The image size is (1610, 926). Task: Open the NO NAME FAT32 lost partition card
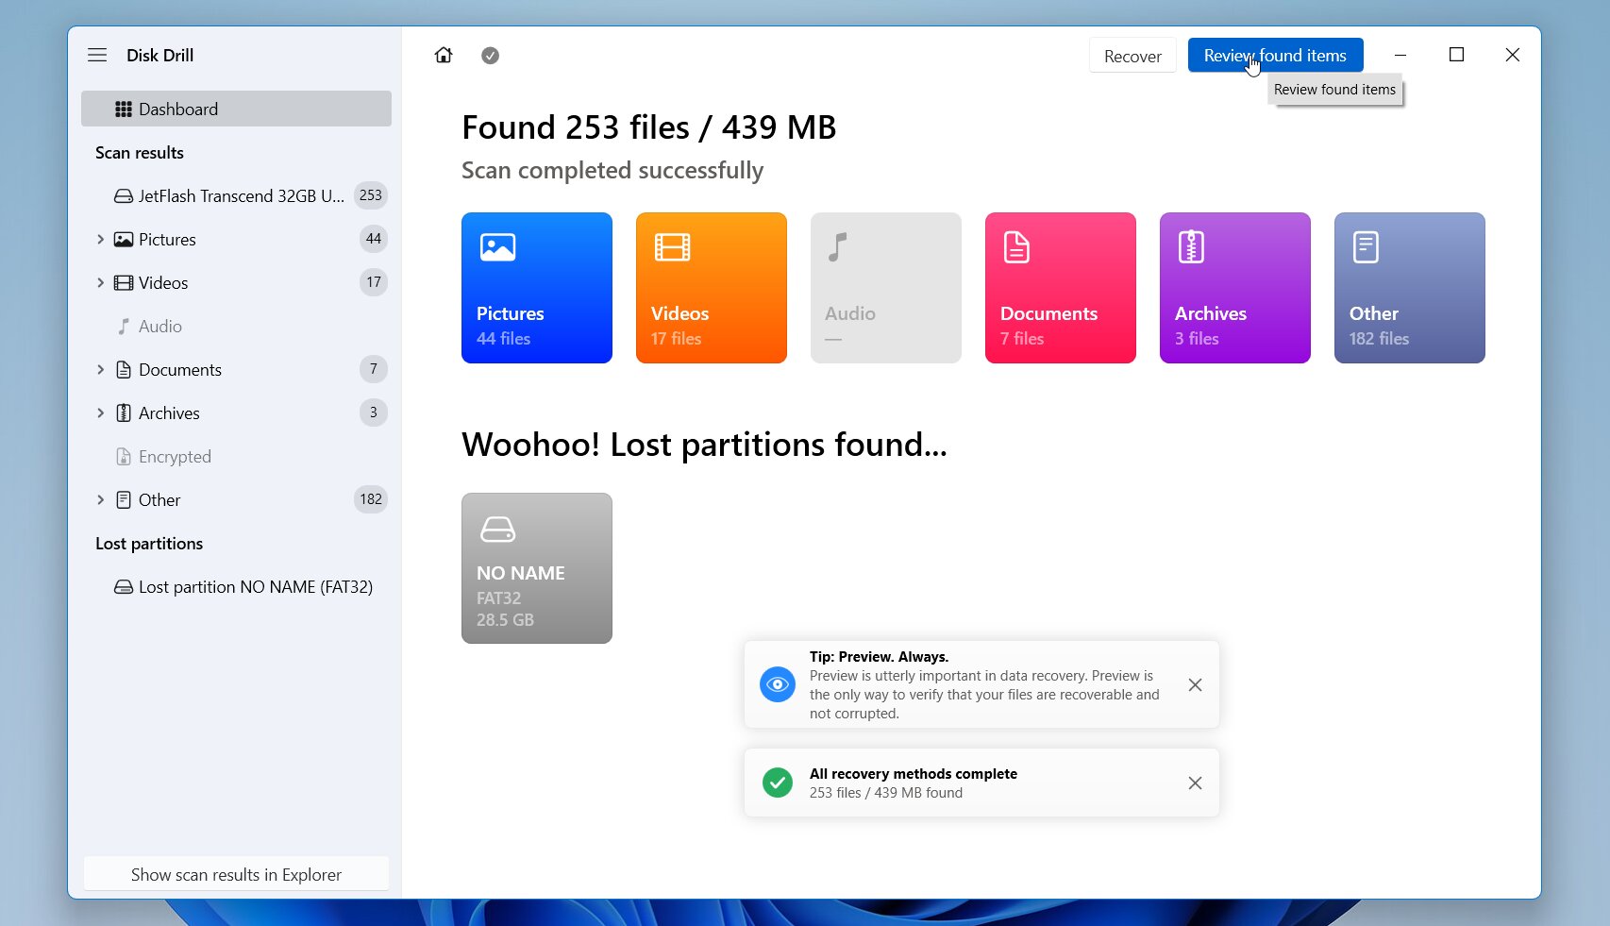[537, 568]
